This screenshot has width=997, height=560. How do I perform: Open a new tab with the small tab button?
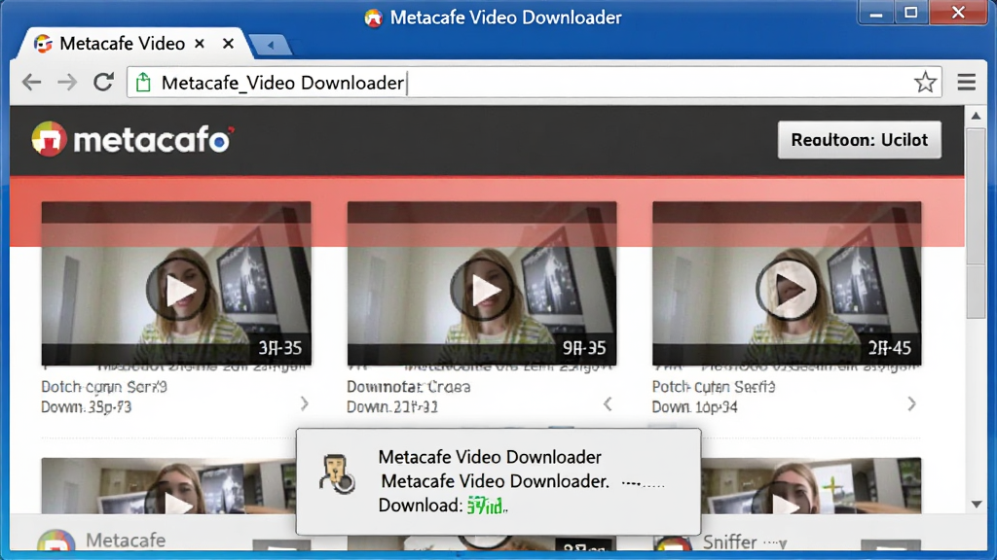tap(271, 45)
